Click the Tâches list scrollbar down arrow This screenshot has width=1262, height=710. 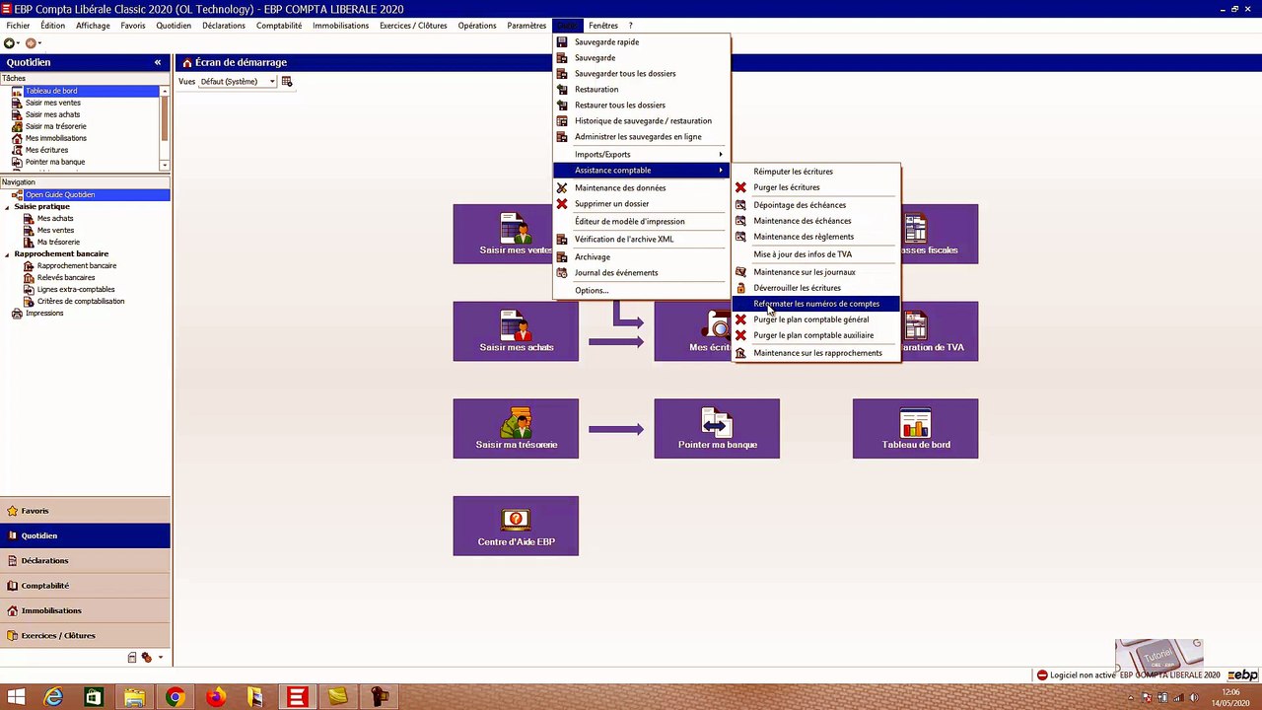click(x=165, y=165)
